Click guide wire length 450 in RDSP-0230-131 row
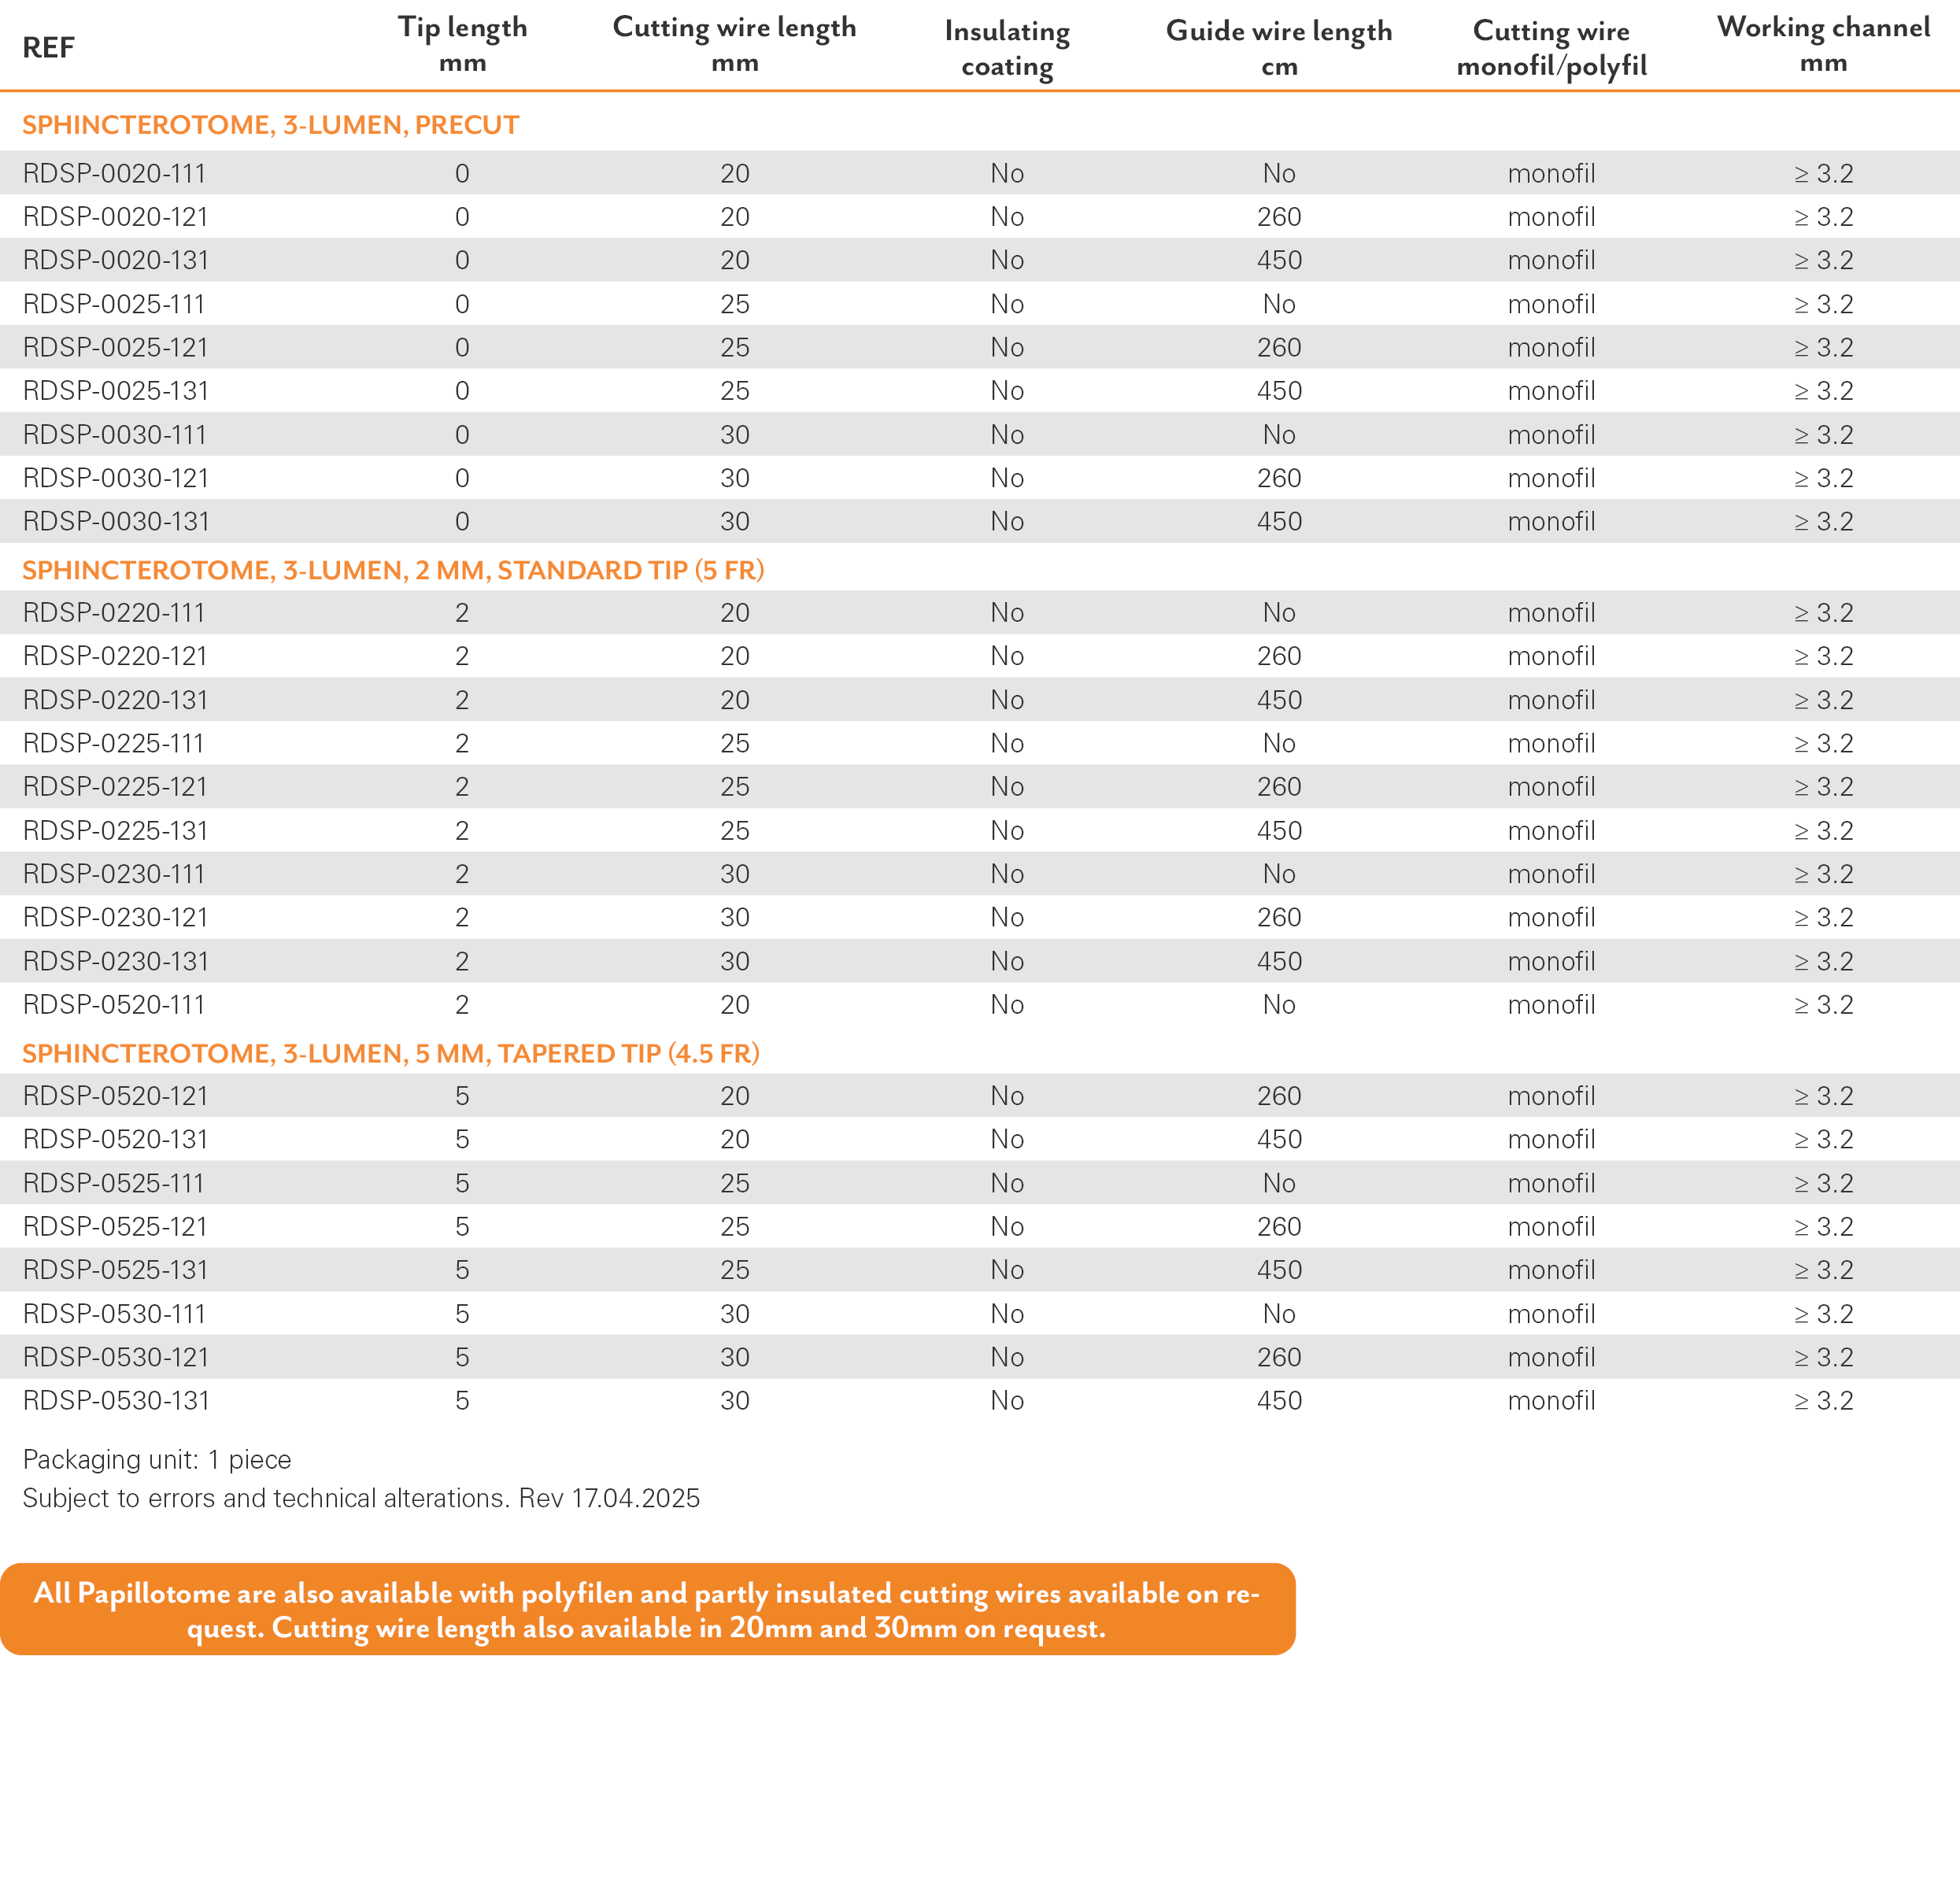1960x1889 pixels. click(1279, 961)
